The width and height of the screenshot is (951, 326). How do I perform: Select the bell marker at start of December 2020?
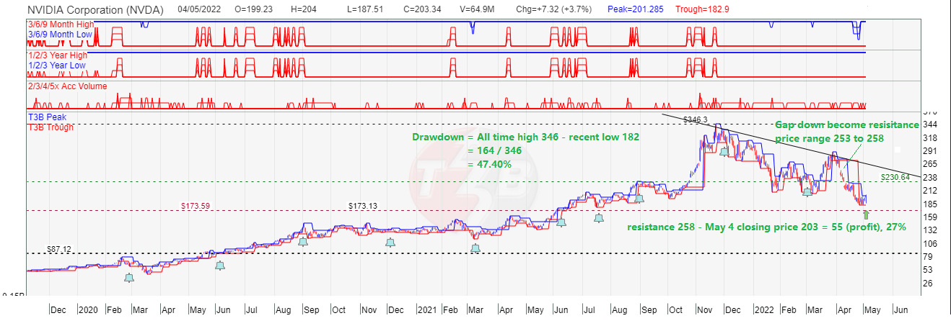390,243
